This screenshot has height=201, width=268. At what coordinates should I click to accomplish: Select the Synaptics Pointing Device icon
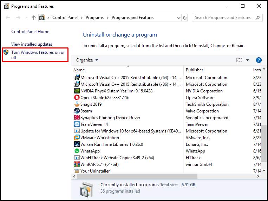point(77,117)
